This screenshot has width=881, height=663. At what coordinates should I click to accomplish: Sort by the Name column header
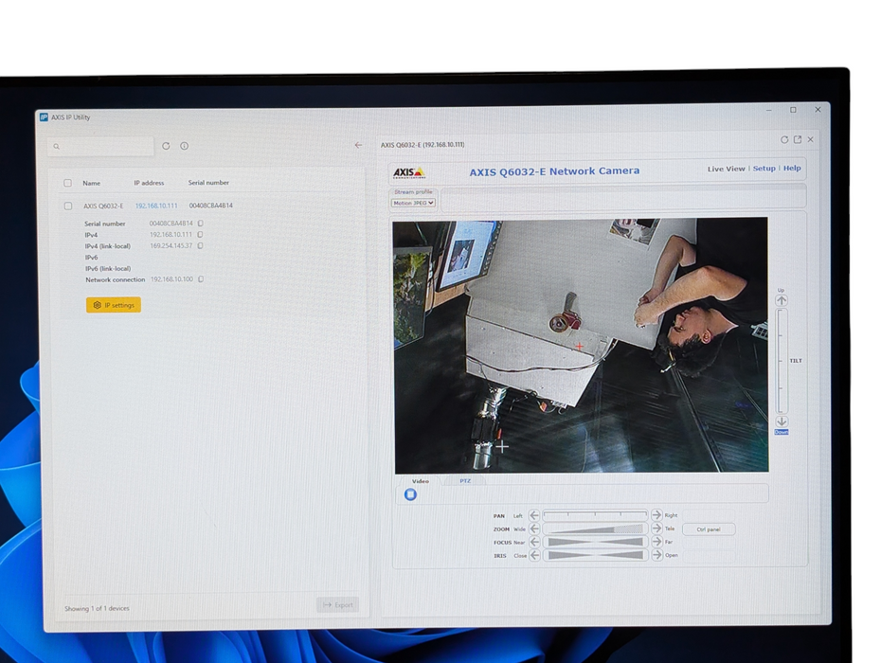click(92, 183)
